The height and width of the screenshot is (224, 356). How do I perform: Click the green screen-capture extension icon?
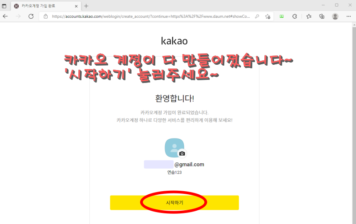point(282,16)
